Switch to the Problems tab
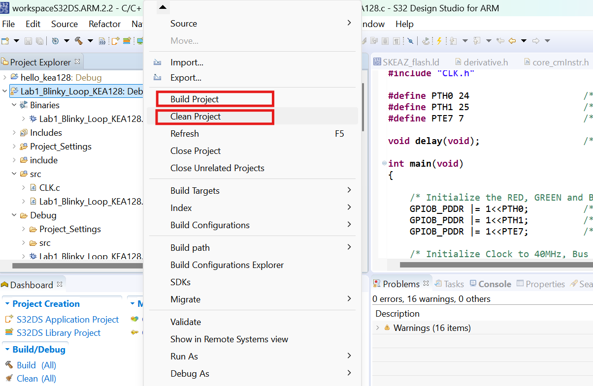 (400, 283)
